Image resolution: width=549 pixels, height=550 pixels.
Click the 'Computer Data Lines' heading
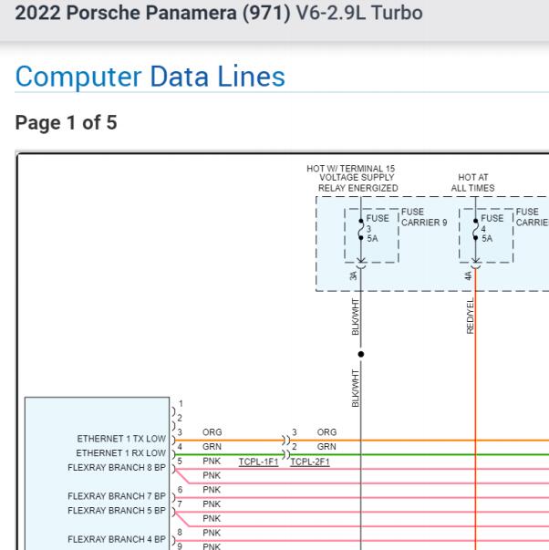tap(150, 77)
